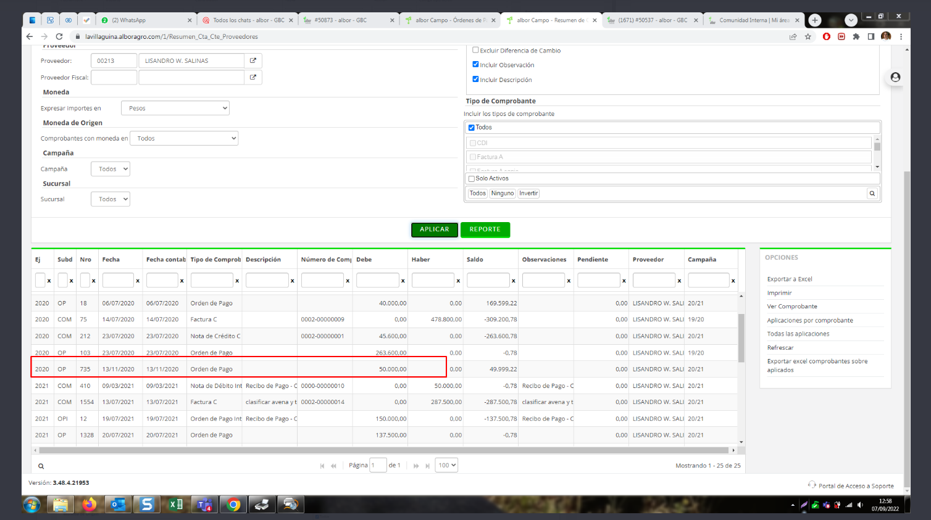Clear the Fecha column filter
The width and height of the screenshot is (931, 520).
tap(138, 281)
